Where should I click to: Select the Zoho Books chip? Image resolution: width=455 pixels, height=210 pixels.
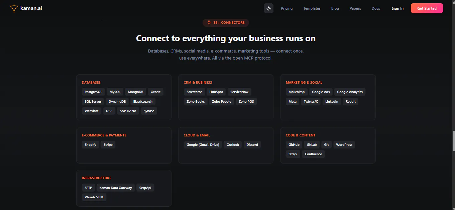(x=196, y=101)
